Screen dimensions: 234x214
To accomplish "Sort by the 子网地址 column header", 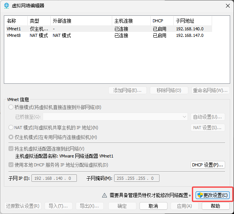I will (x=193, y=21).
